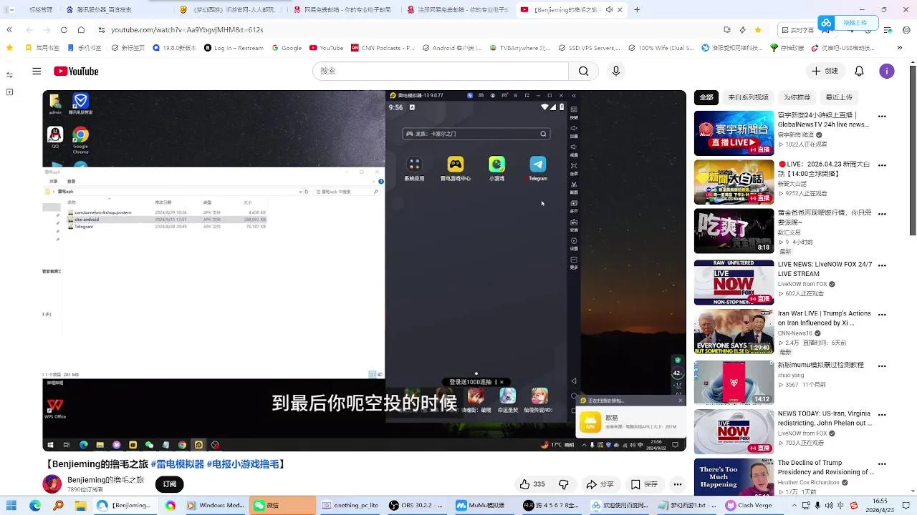Open more options for the mumu模拟器 video
The height and width of the screenshot is (515, 917).
(x=882, y=365)
